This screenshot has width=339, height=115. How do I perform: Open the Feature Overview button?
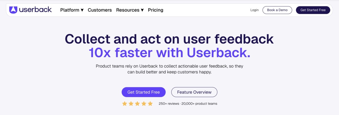194,92
